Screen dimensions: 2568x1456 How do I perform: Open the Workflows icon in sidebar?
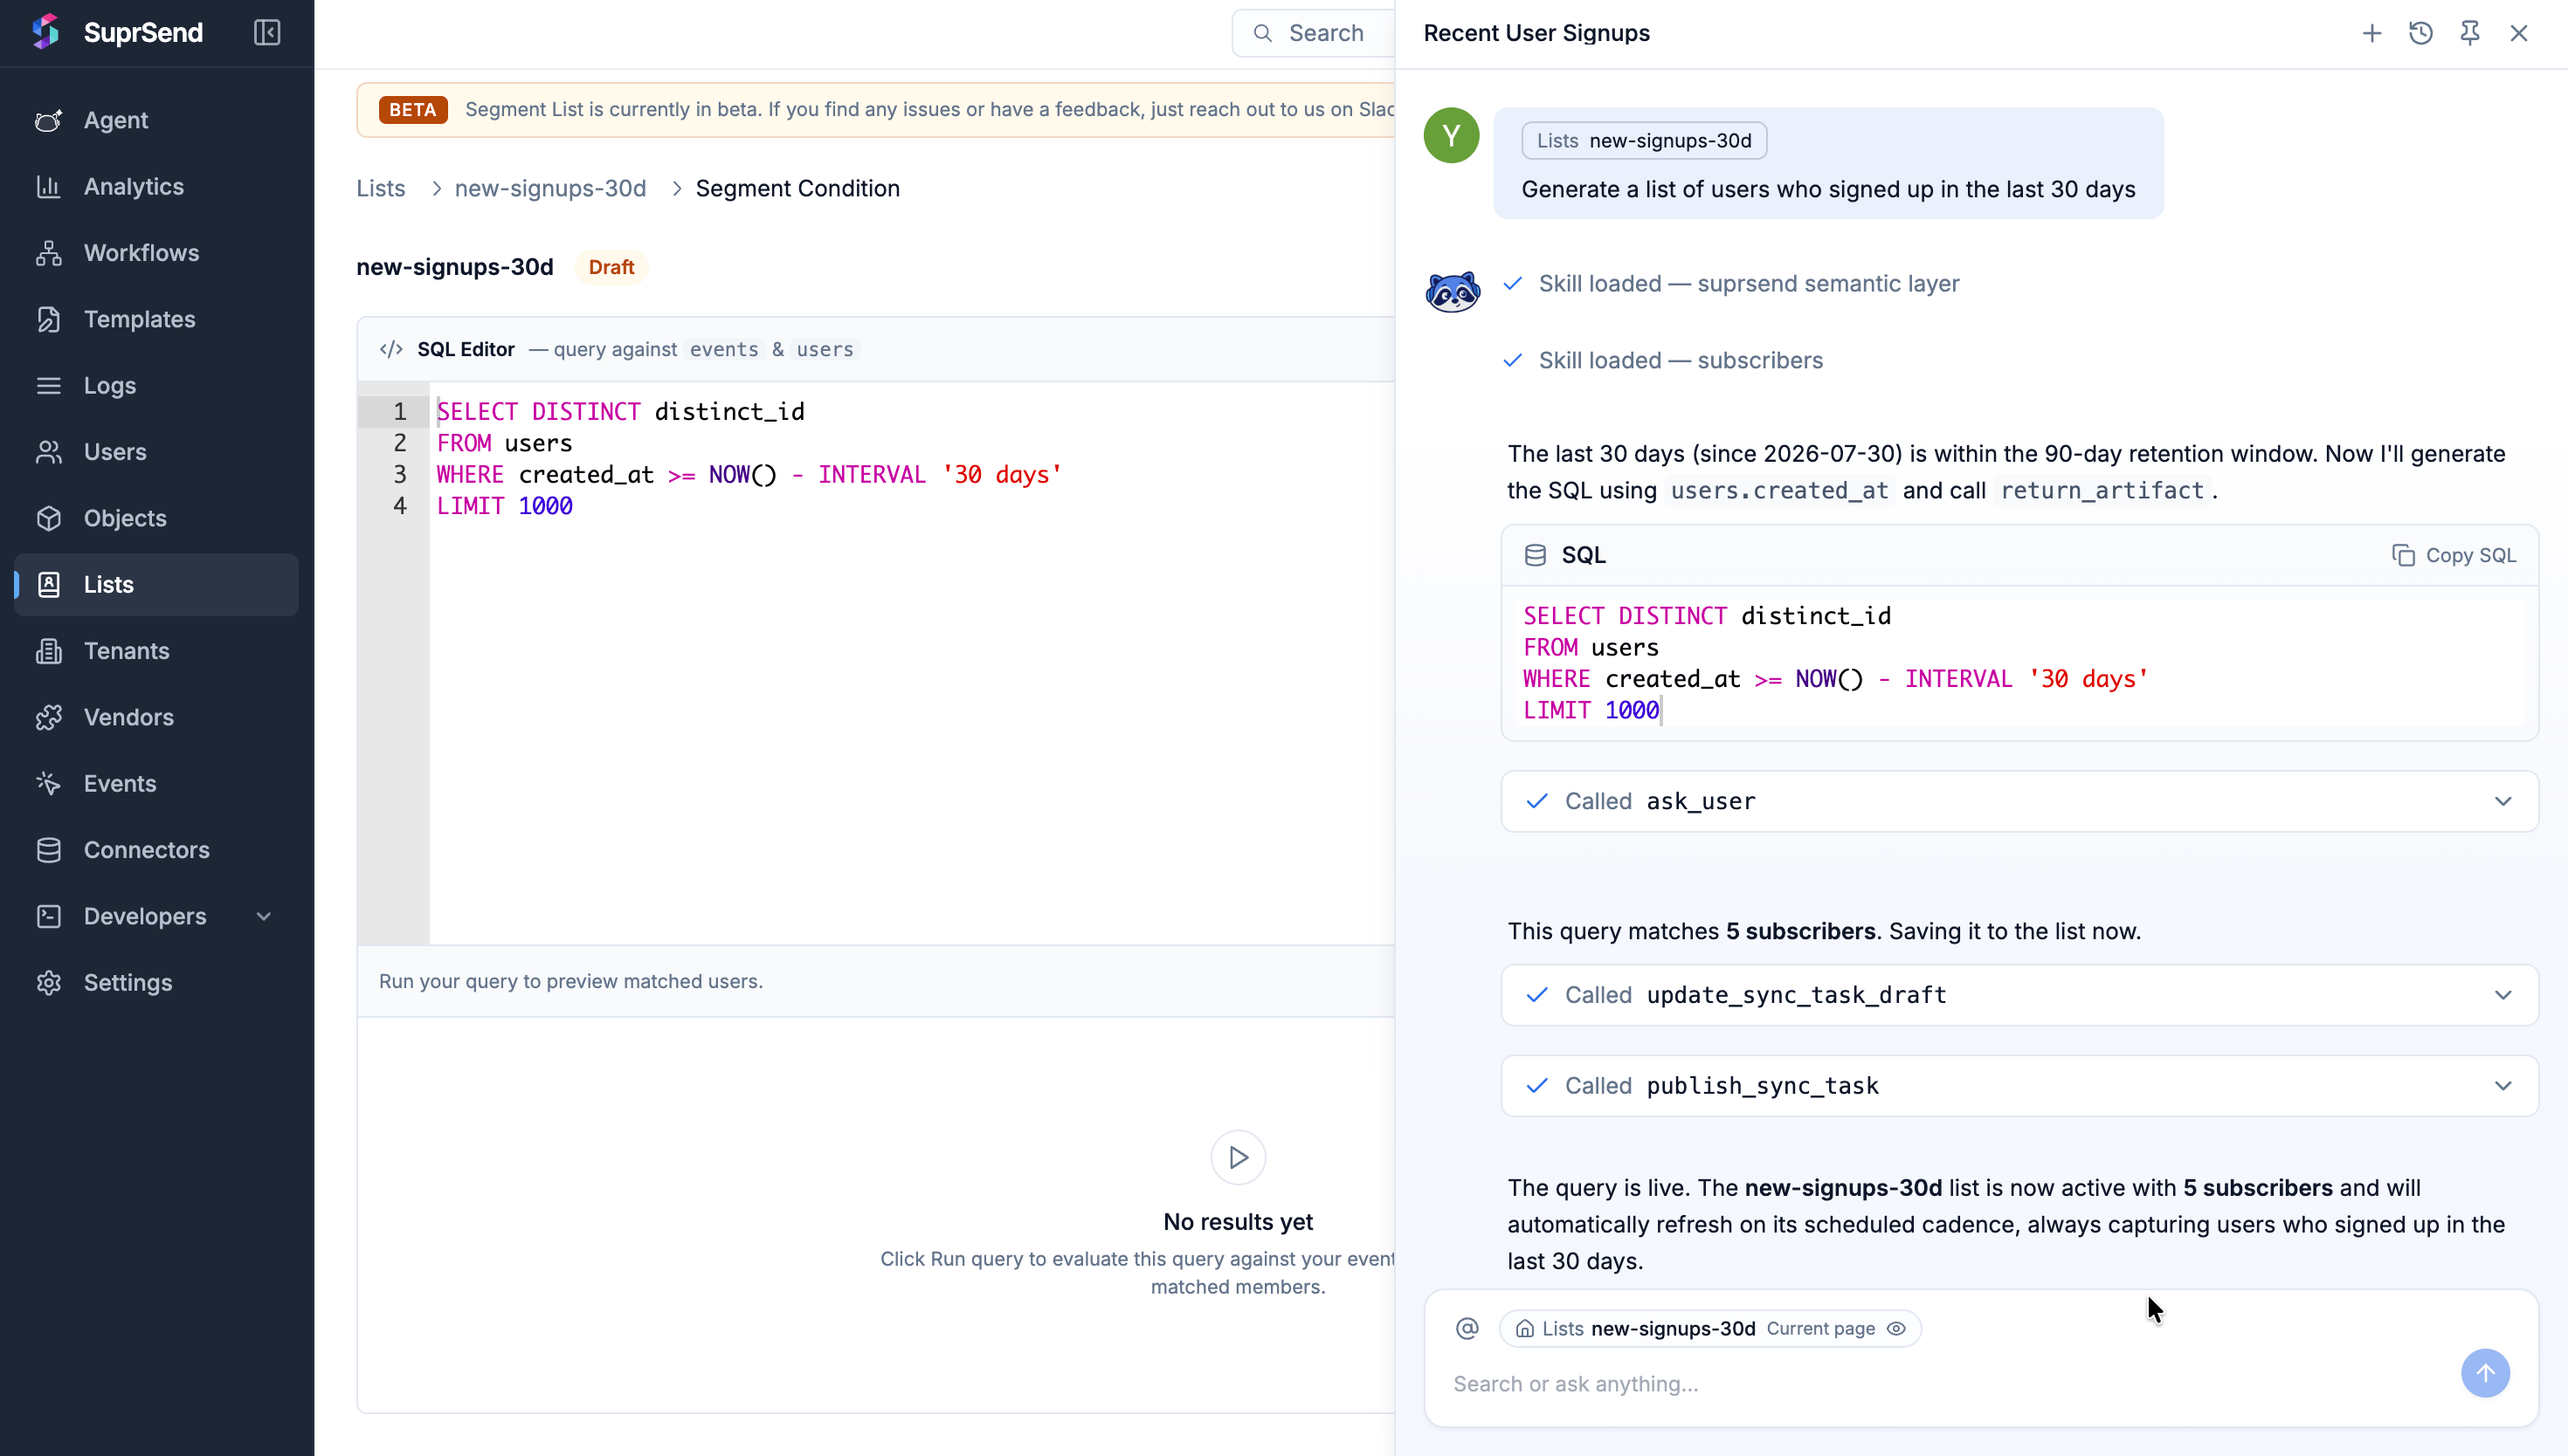(x=48, y=253)
